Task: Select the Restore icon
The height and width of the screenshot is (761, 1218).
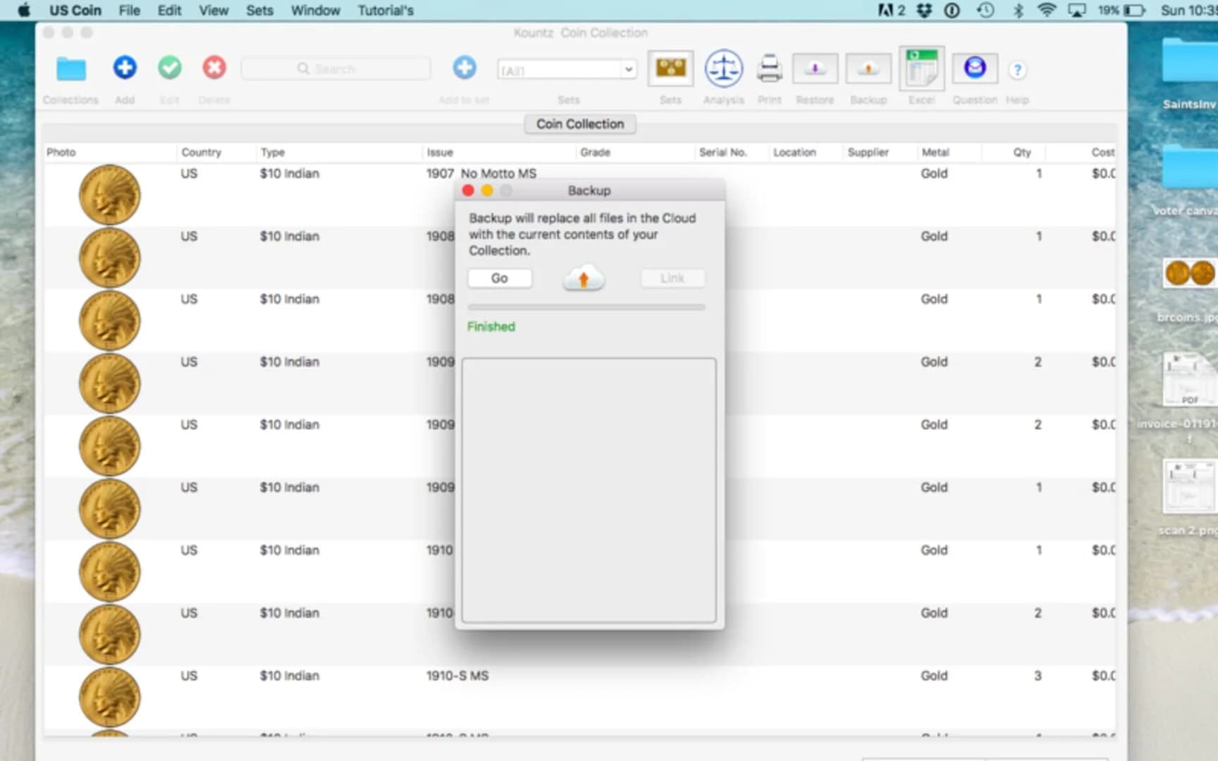Action: tap(815, 68)
